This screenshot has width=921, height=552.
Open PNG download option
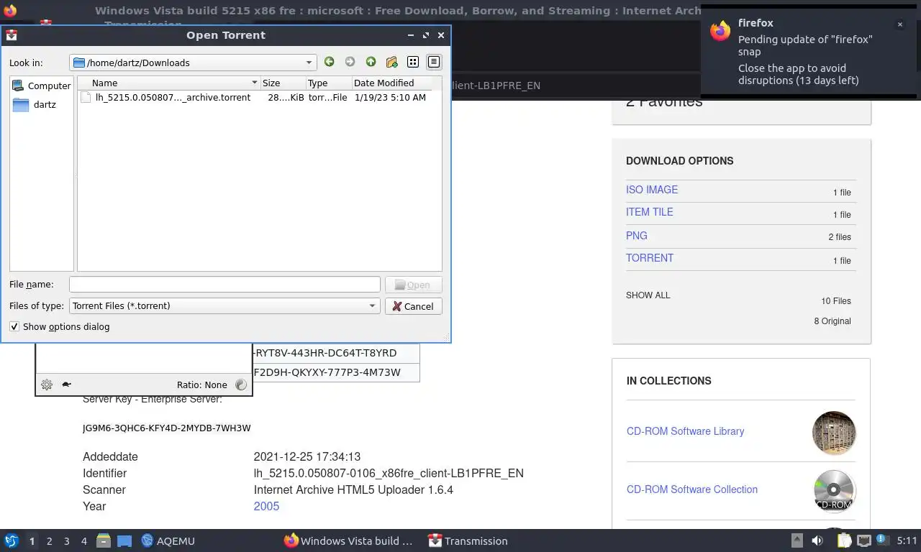click(637, 236)
